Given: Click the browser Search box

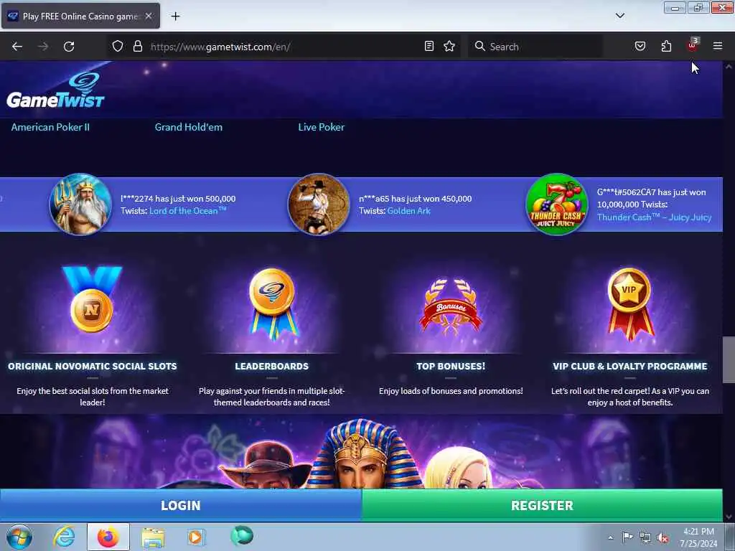Looking at the screenshot, I should (x=534, y=47).
